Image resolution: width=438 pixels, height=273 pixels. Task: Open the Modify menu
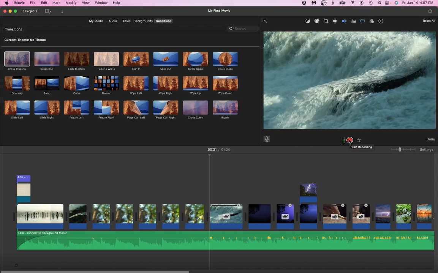click(x=71, y=3)
